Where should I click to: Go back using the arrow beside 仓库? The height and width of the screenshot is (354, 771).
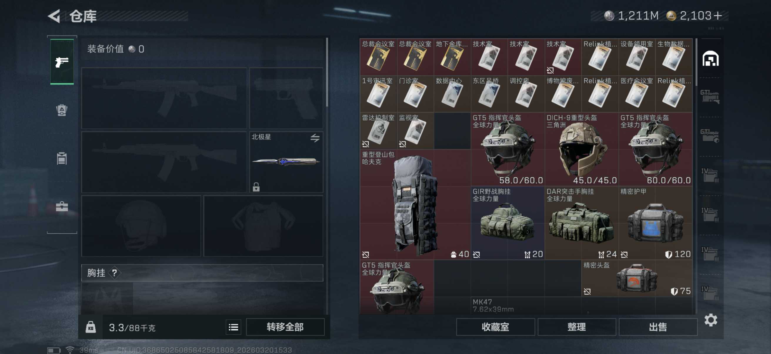(54, 16)
